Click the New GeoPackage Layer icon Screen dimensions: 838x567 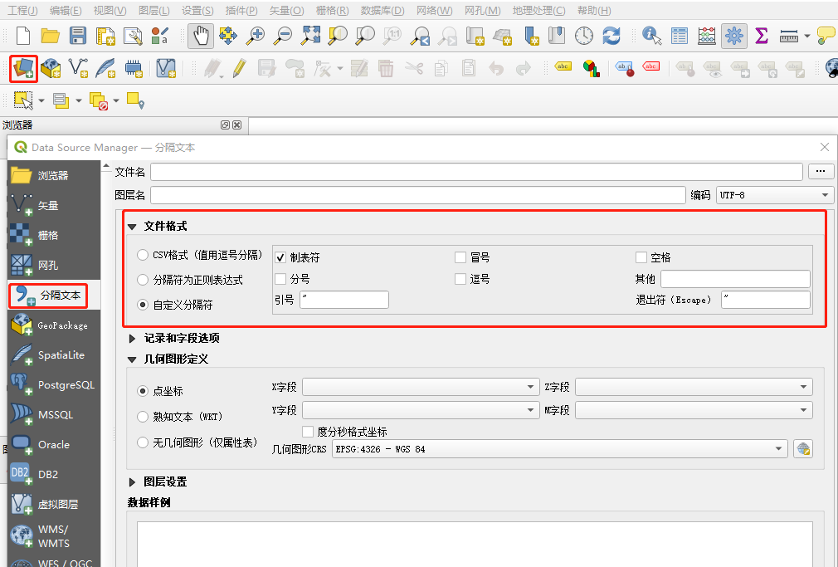pos(51,68)
